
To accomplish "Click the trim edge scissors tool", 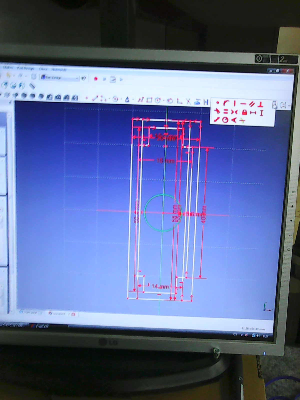I will click(x=188, y=101).
